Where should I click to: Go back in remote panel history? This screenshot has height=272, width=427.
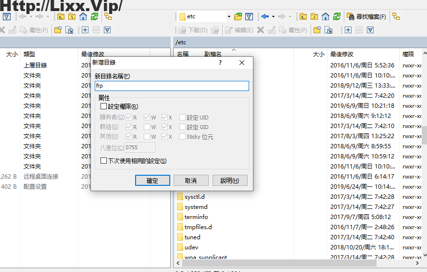[x=265, y=17]
